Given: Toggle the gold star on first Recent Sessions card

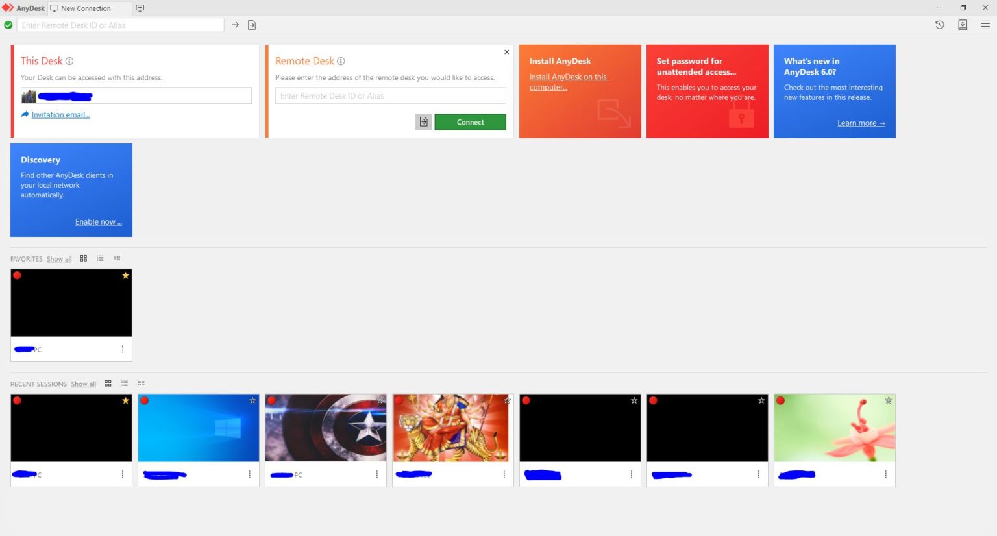Looking at the screenshot, I should pyautogui.click(x=126, y=400).
